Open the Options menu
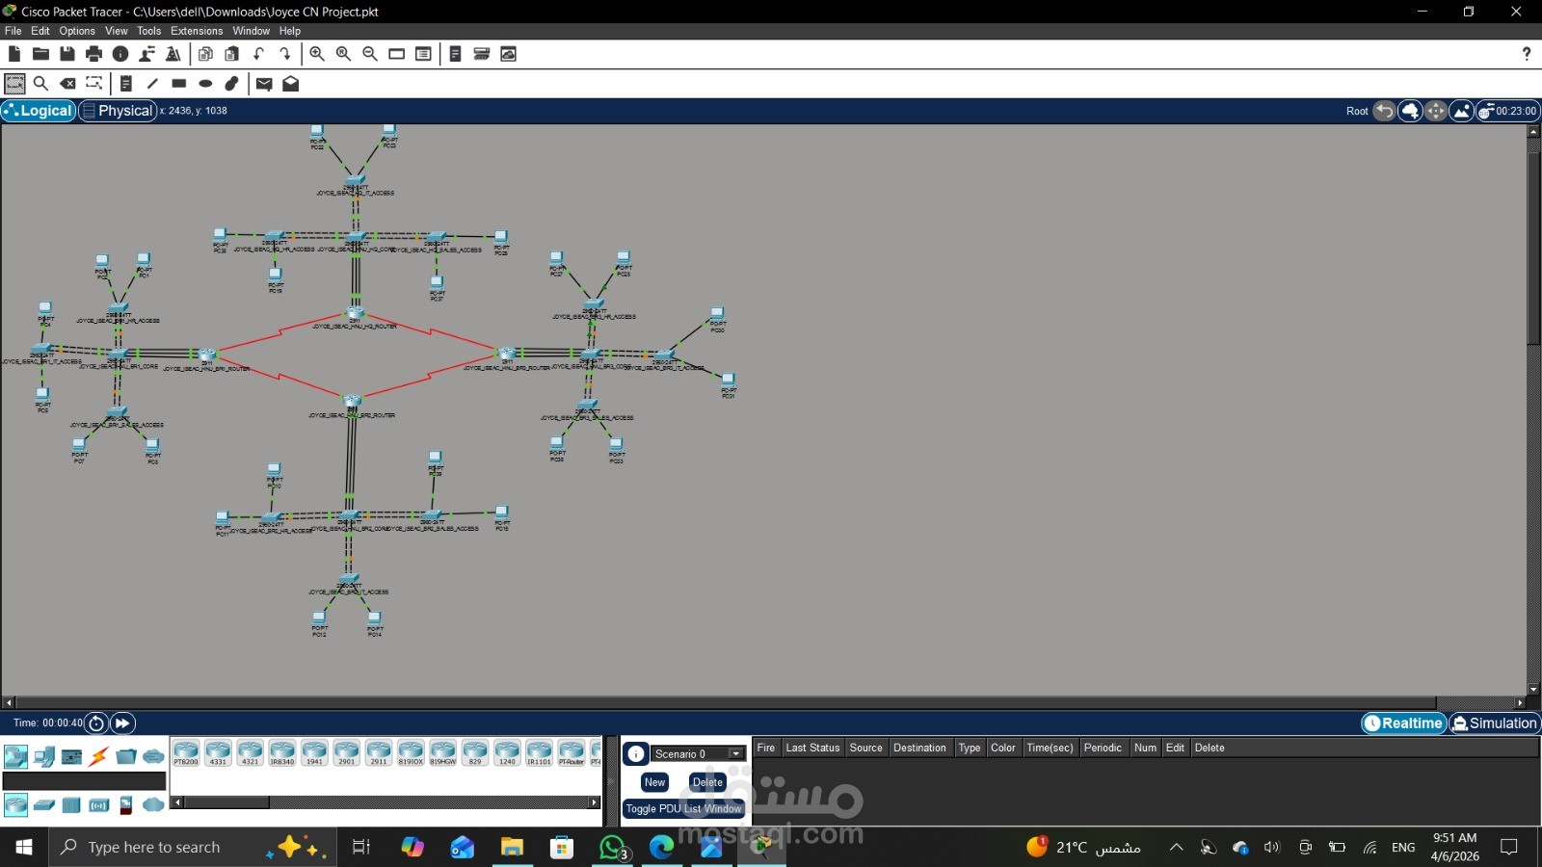 point(77,31)
